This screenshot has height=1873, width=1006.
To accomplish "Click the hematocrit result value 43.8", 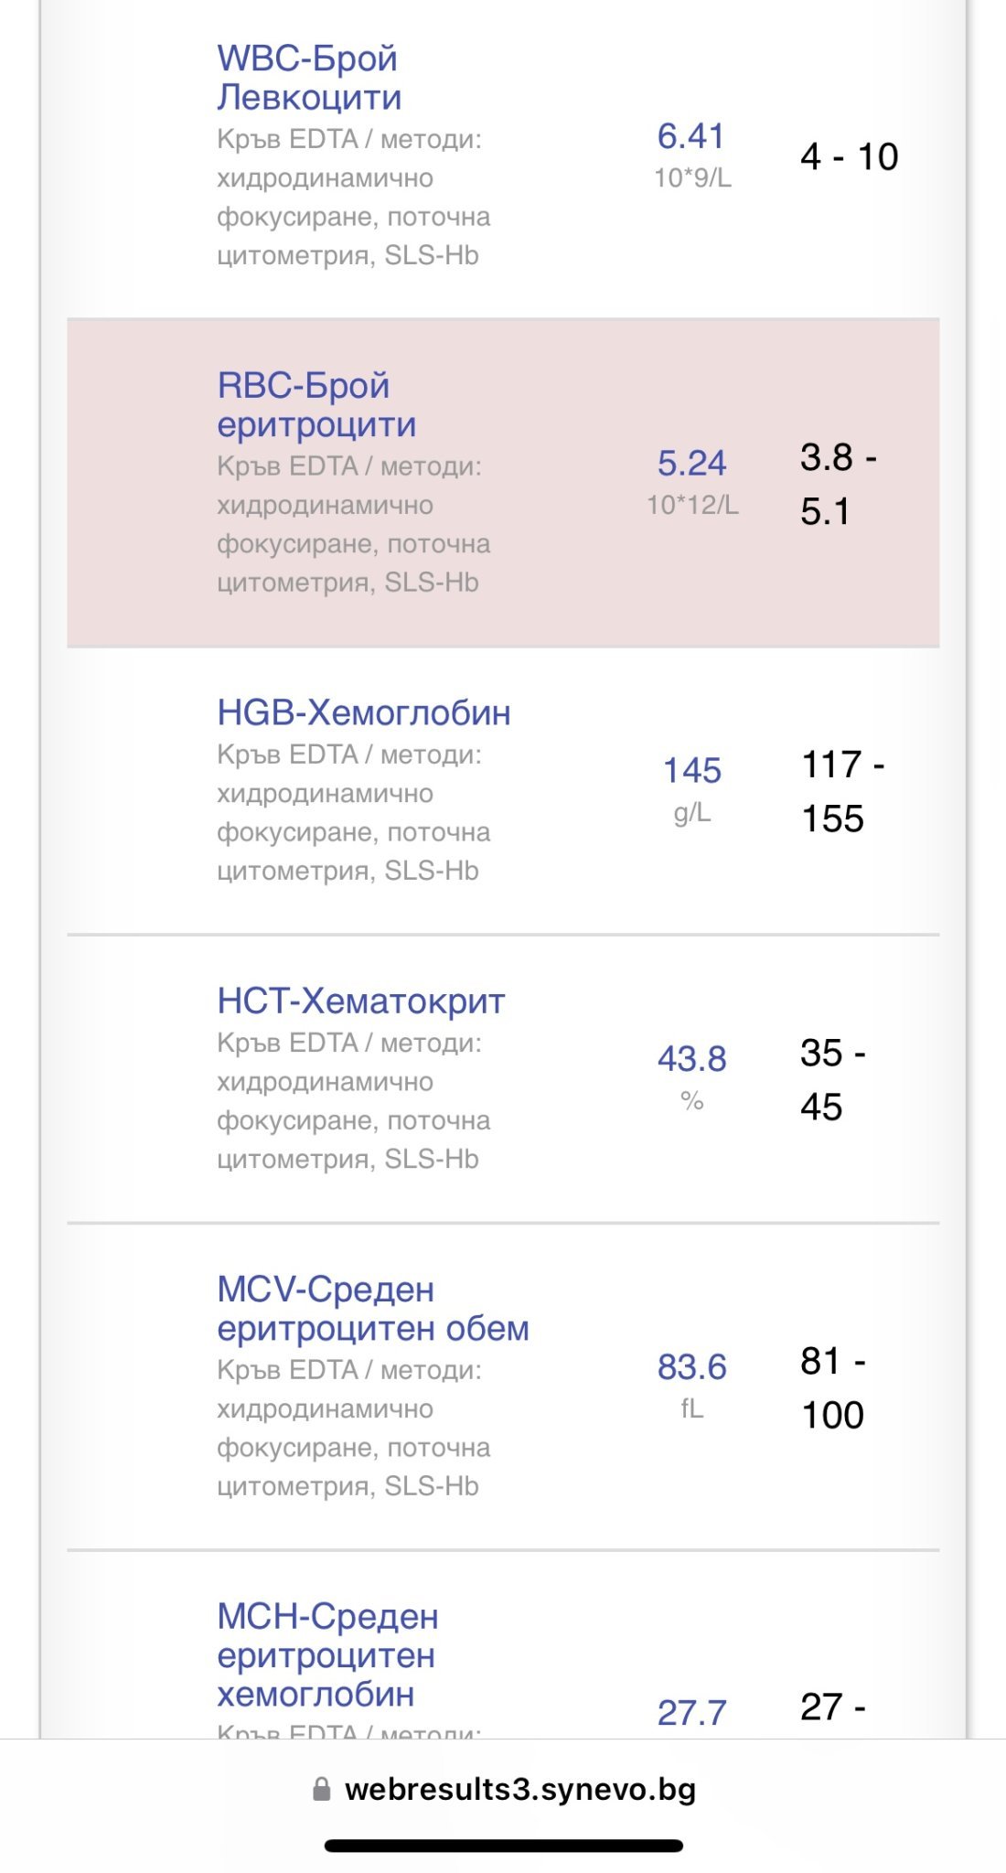I will [x=691, y=1058].
